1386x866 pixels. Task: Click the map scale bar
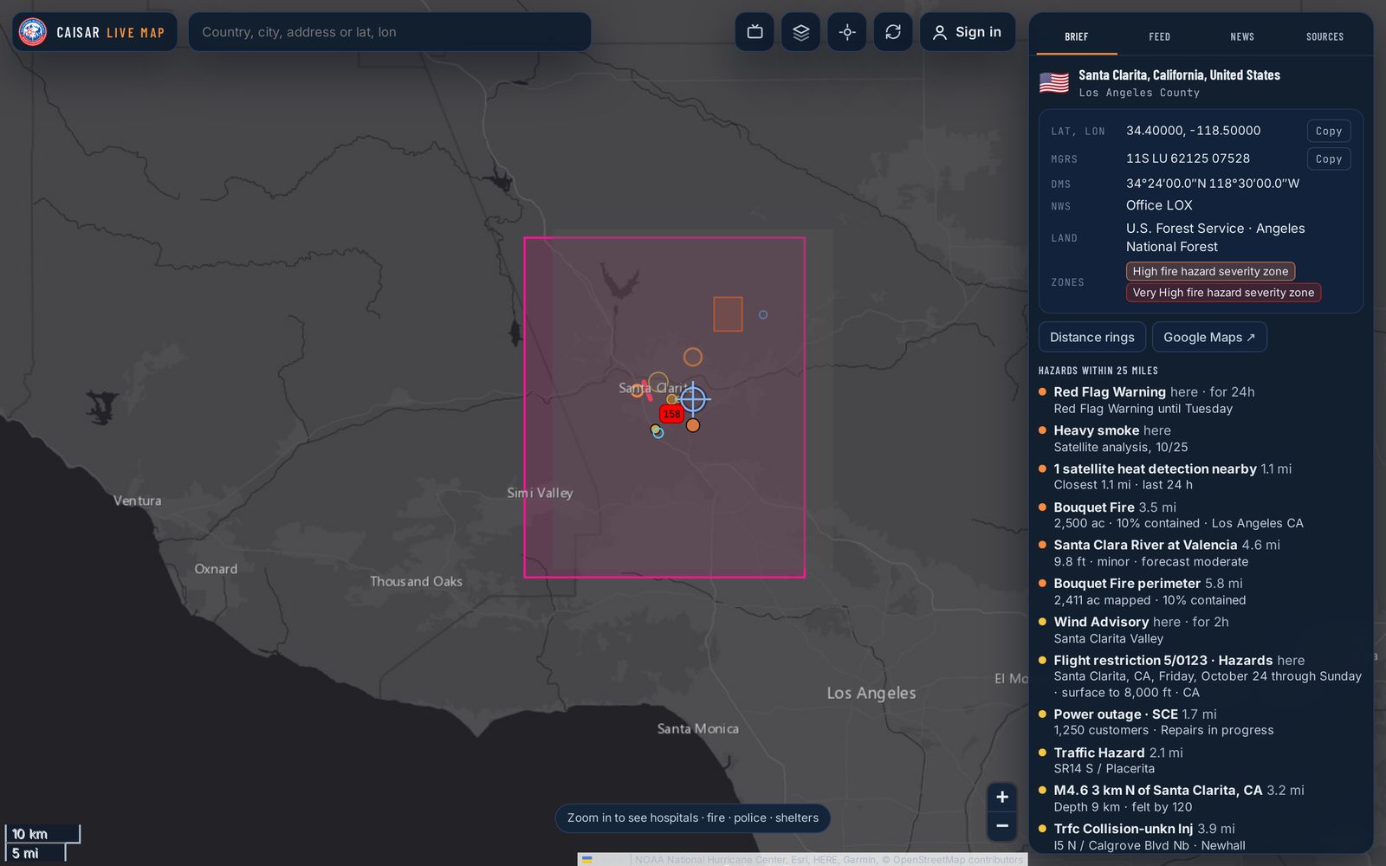click(x=42, y=843)
